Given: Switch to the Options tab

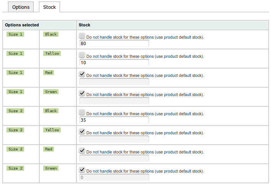Looking at the screenshot, I should 21,7.
